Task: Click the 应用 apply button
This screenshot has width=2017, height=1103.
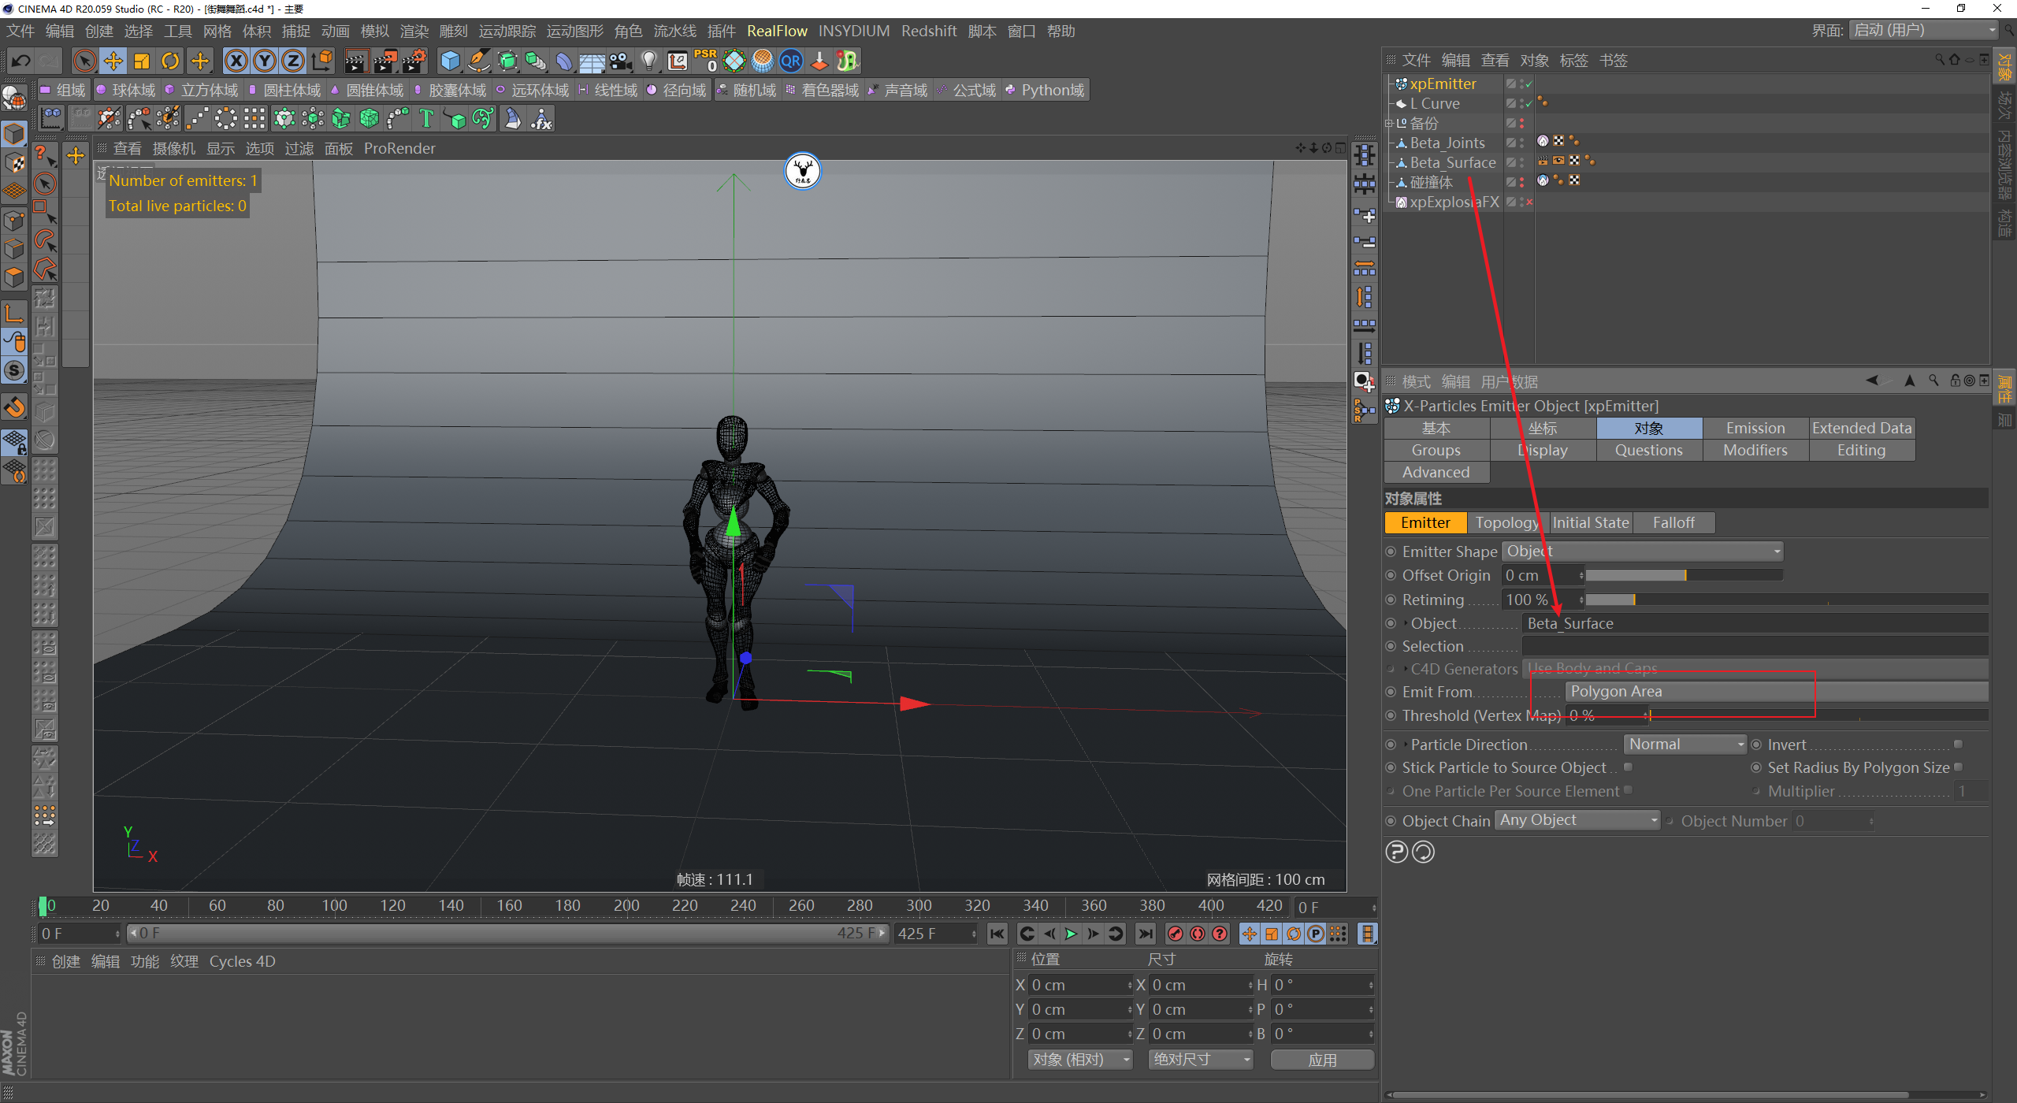Action: pos(1321,1060)
